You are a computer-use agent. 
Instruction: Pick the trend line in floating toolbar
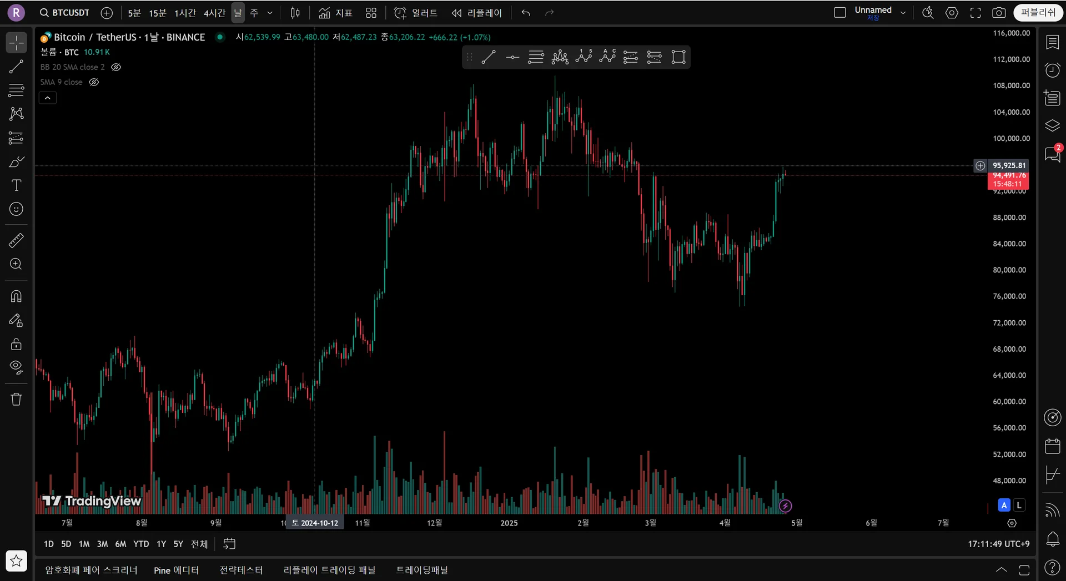coord(489,57)
